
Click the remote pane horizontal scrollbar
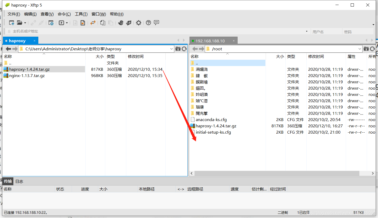[276, 173]
